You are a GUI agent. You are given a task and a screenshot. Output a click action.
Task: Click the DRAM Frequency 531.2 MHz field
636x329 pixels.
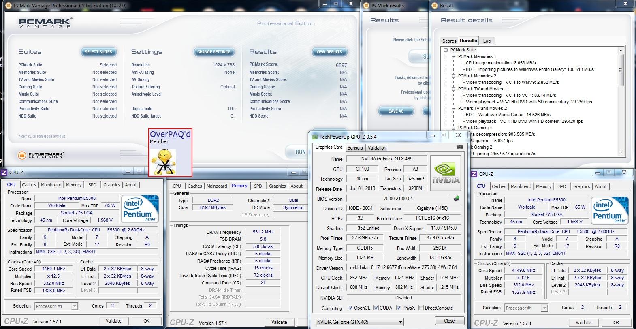[x=263, y=232]
